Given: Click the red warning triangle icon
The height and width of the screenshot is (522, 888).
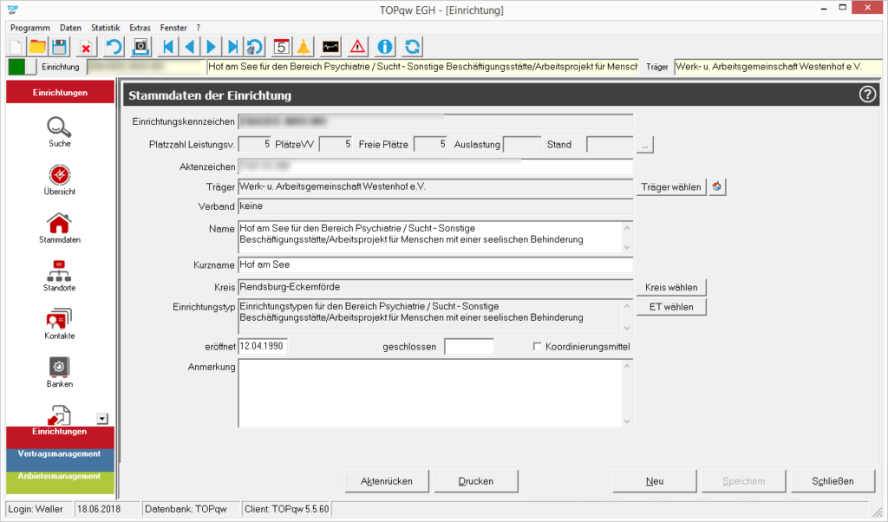Looking at the screenshot, I should point(358,47).
